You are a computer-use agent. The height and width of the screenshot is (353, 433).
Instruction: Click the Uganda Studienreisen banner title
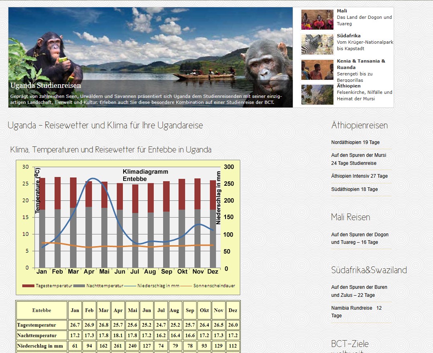[x=46, y=85]
